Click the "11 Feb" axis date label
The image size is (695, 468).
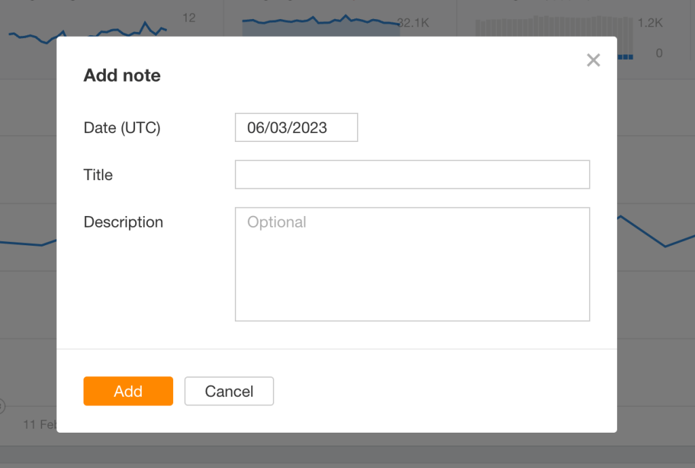point(39,425)
